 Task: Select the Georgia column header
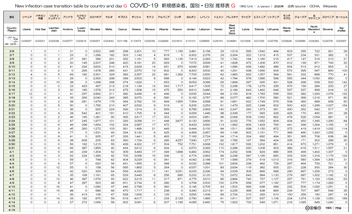point(300,29)
